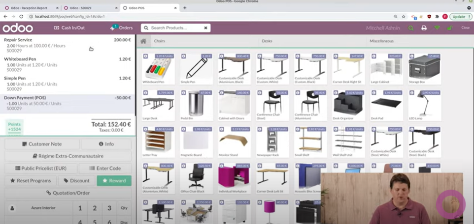Screen dimensions: 474x224
Task: Switch numpad to Qty mode
Action: pyautogui.click(x=124, y=208)
